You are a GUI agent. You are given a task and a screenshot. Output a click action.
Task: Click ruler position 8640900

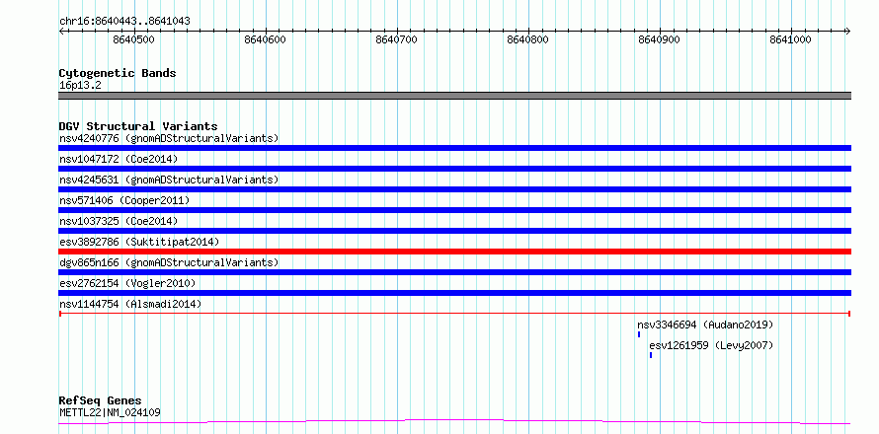pos(660,39)
